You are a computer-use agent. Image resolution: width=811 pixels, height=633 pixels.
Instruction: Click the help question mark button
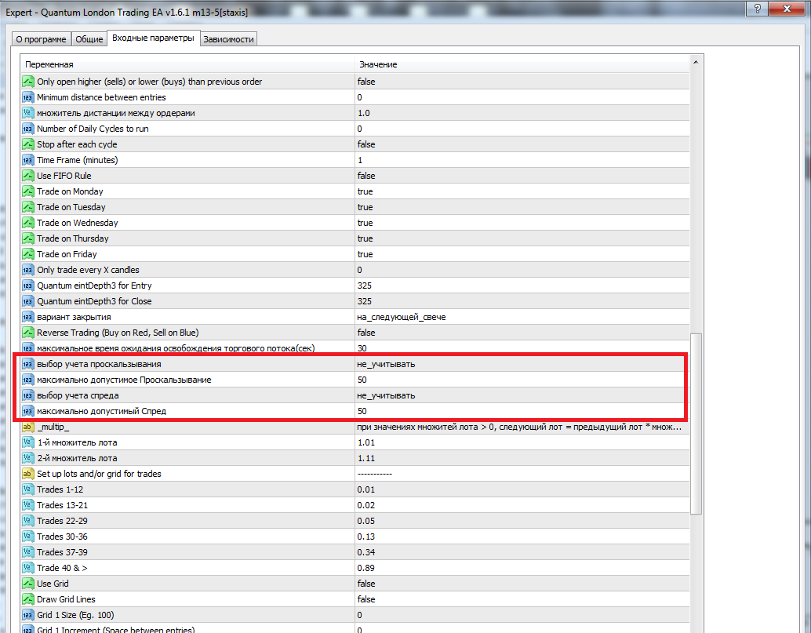(x=757, y=9)
